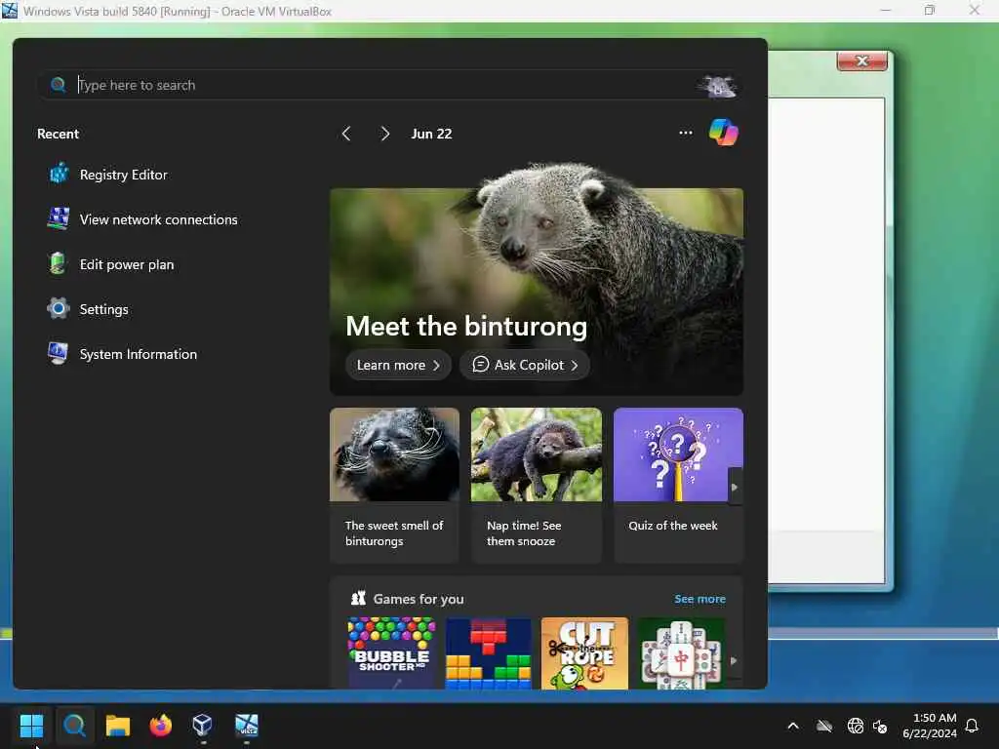Open System Information recent item
This screenshot has width=999, height=749.
coord(123,354)
